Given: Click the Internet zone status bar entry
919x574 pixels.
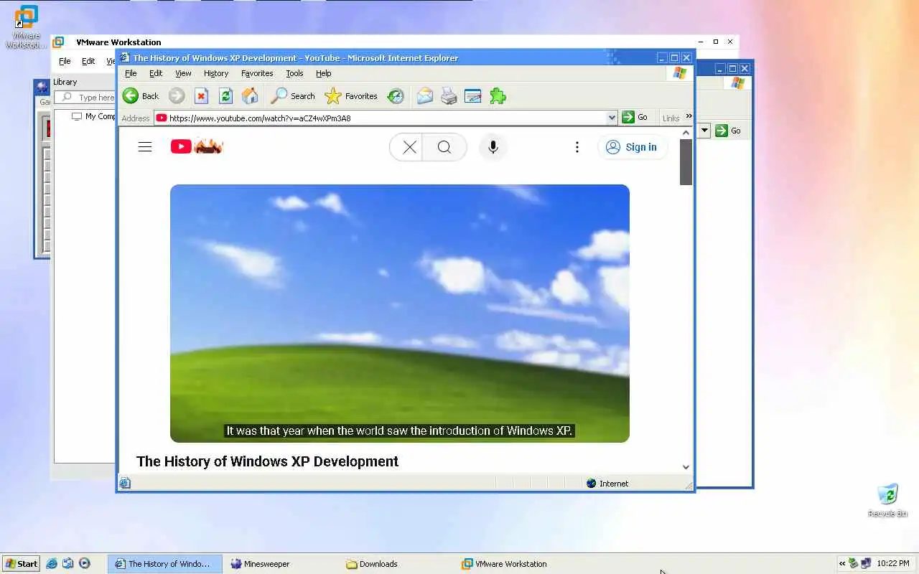Looking at the screenshot, I should coord(607,484).
